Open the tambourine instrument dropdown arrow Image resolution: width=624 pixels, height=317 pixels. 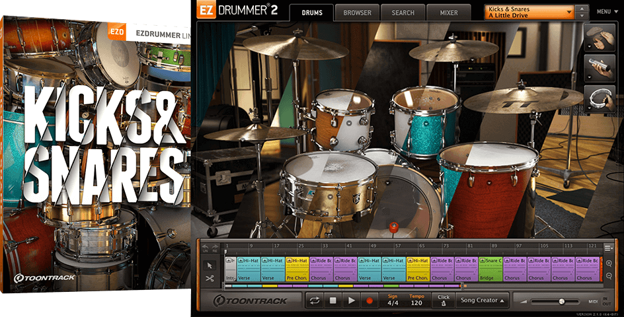click(588, 108)
